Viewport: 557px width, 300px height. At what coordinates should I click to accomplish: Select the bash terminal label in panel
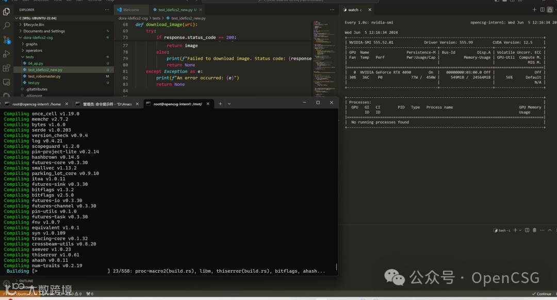(x=502, y=231)
